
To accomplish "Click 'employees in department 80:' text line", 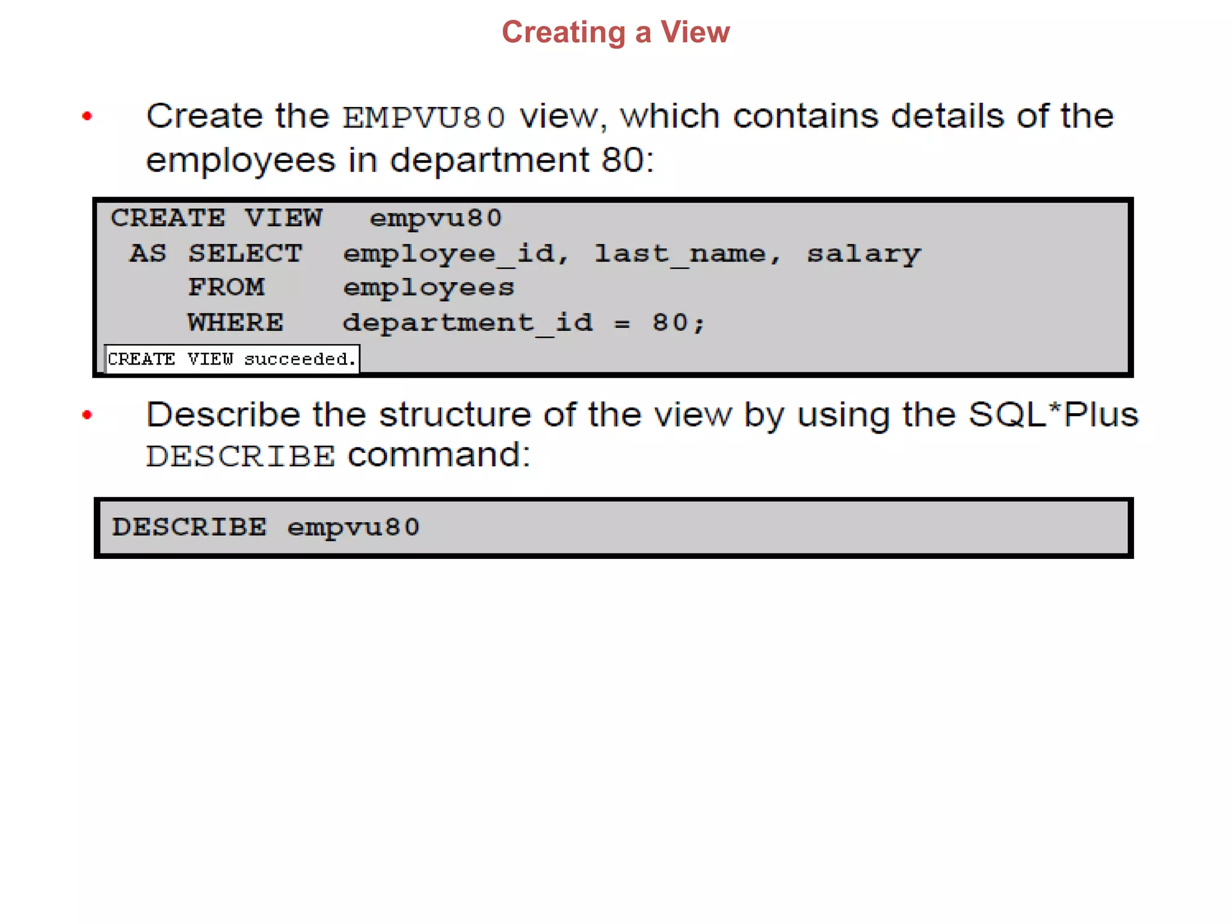I will [399, 161].
